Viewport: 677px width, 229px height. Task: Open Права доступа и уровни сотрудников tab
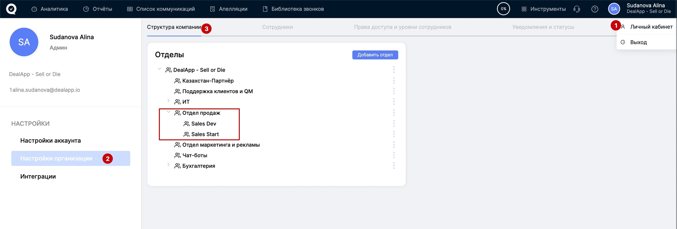(402, 27)
